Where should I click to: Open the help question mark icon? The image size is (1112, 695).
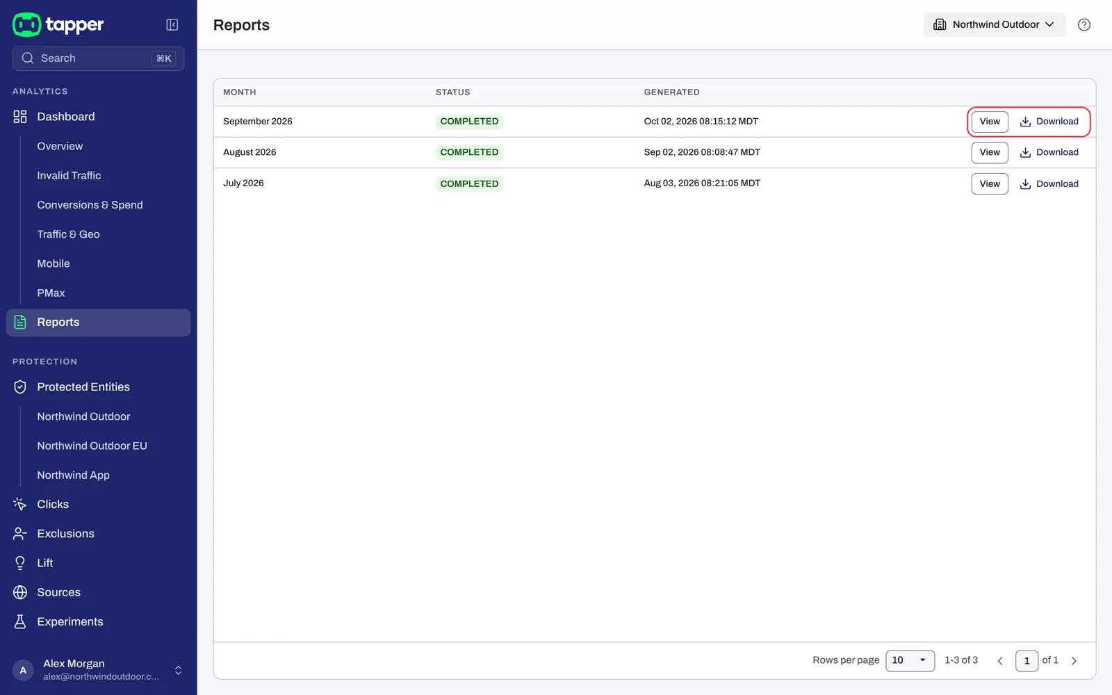[x=1084, y=25]
